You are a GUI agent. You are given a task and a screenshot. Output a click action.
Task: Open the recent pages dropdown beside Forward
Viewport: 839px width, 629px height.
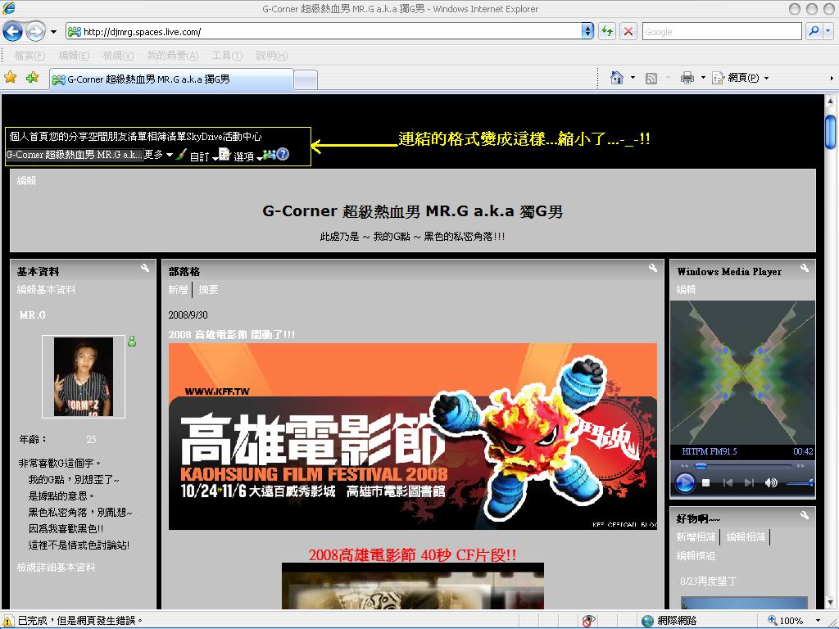(53, 32)
